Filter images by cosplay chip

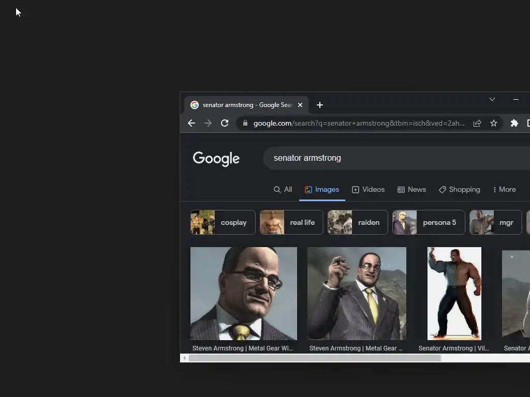223,222
